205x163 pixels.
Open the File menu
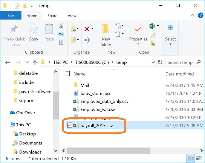coord(11,16)
